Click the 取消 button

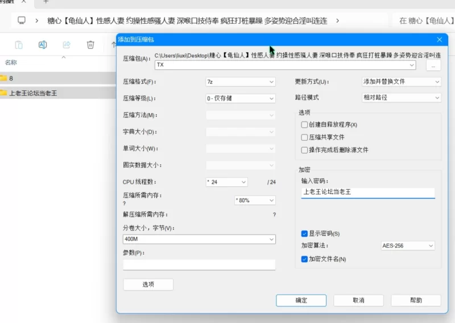[359, 300]
